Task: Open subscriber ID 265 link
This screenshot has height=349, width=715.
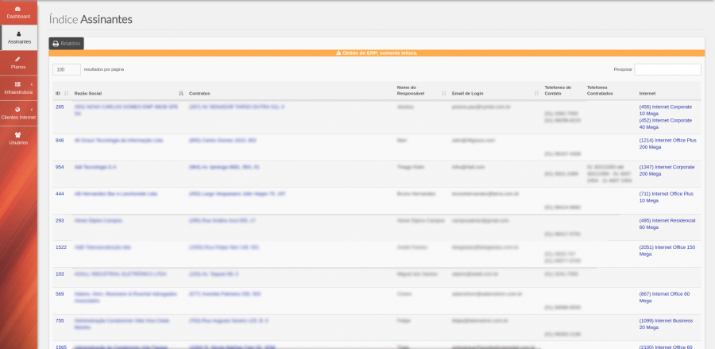Action: [60, 106]
